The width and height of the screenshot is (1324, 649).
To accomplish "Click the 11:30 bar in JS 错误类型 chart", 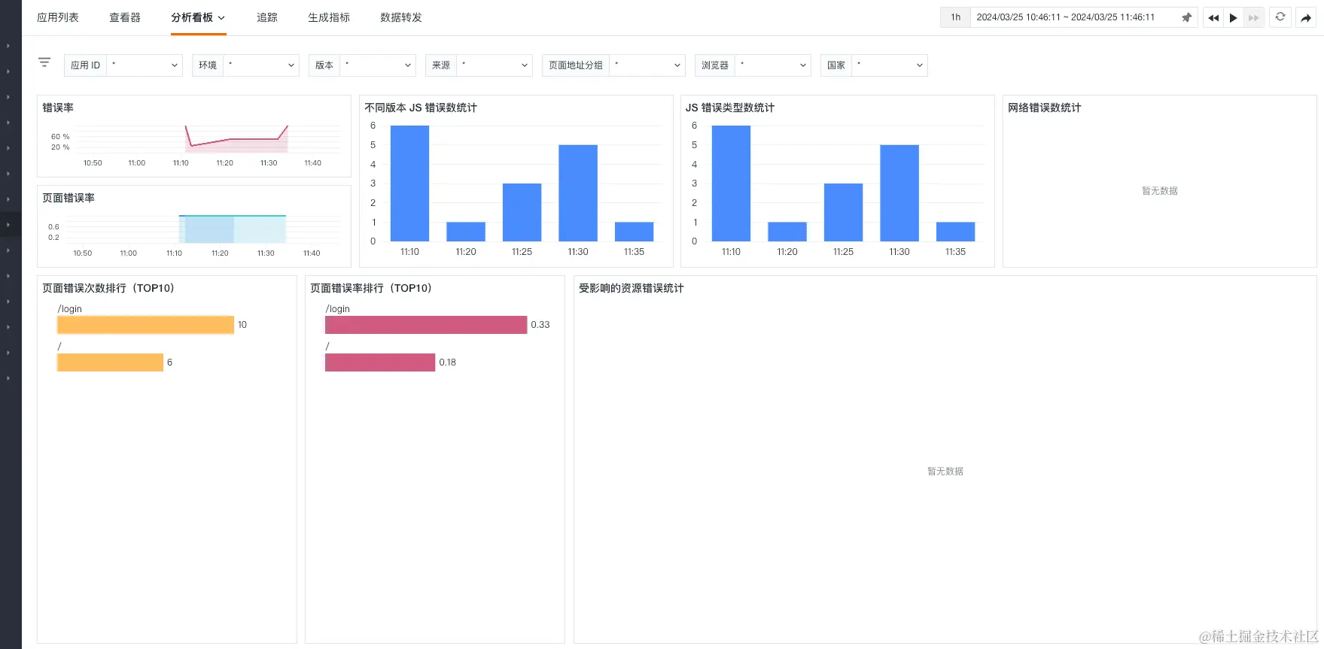I will 899,193.
